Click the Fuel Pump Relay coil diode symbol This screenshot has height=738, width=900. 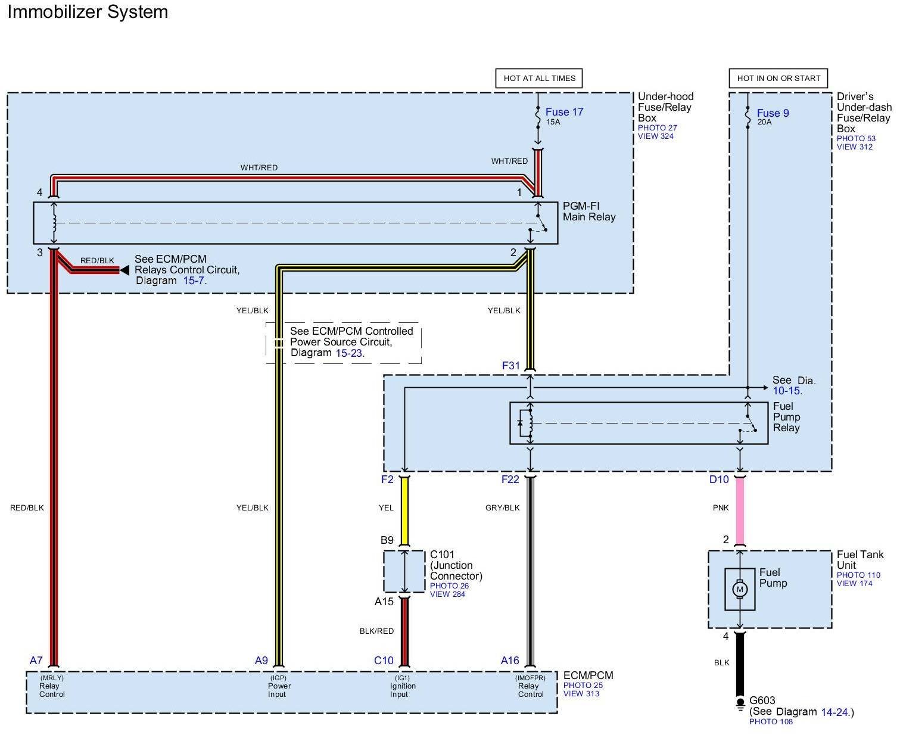pos(520,424)
